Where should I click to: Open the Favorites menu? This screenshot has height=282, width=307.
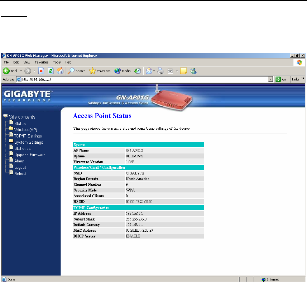click(42, 62)
